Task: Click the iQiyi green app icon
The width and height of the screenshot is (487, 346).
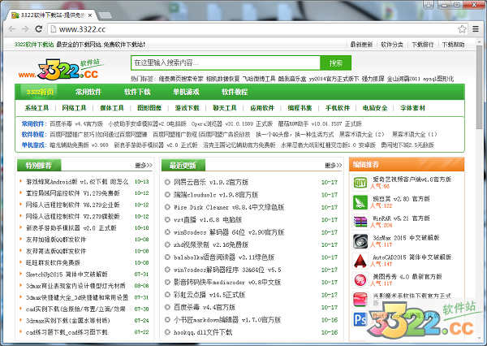Action: coord(361,184)
